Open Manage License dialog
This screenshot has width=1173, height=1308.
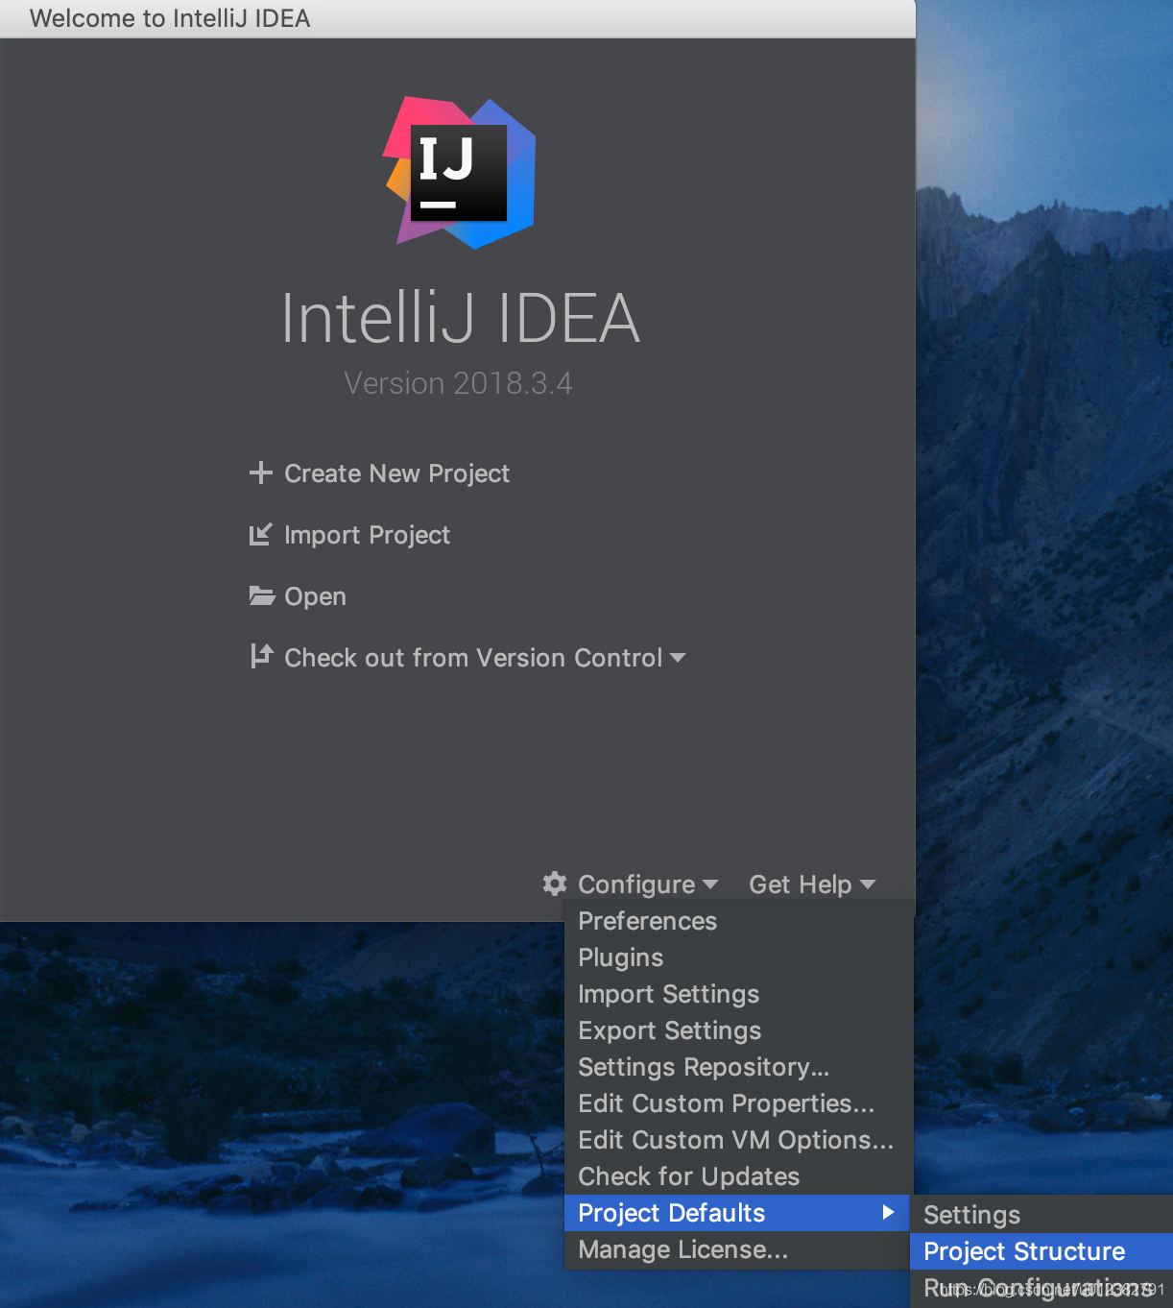pyautogui.click(x=682, y=1249)
